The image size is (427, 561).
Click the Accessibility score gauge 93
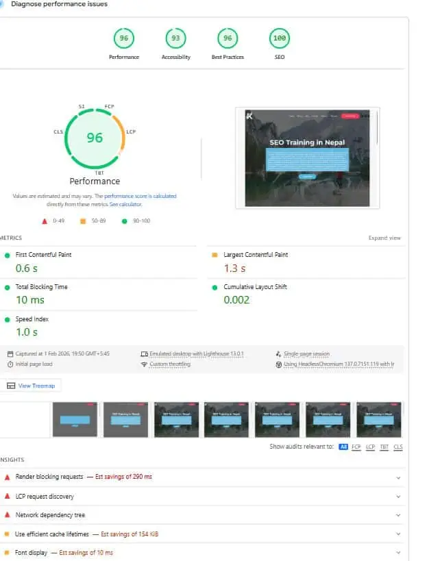pos(175,38)
